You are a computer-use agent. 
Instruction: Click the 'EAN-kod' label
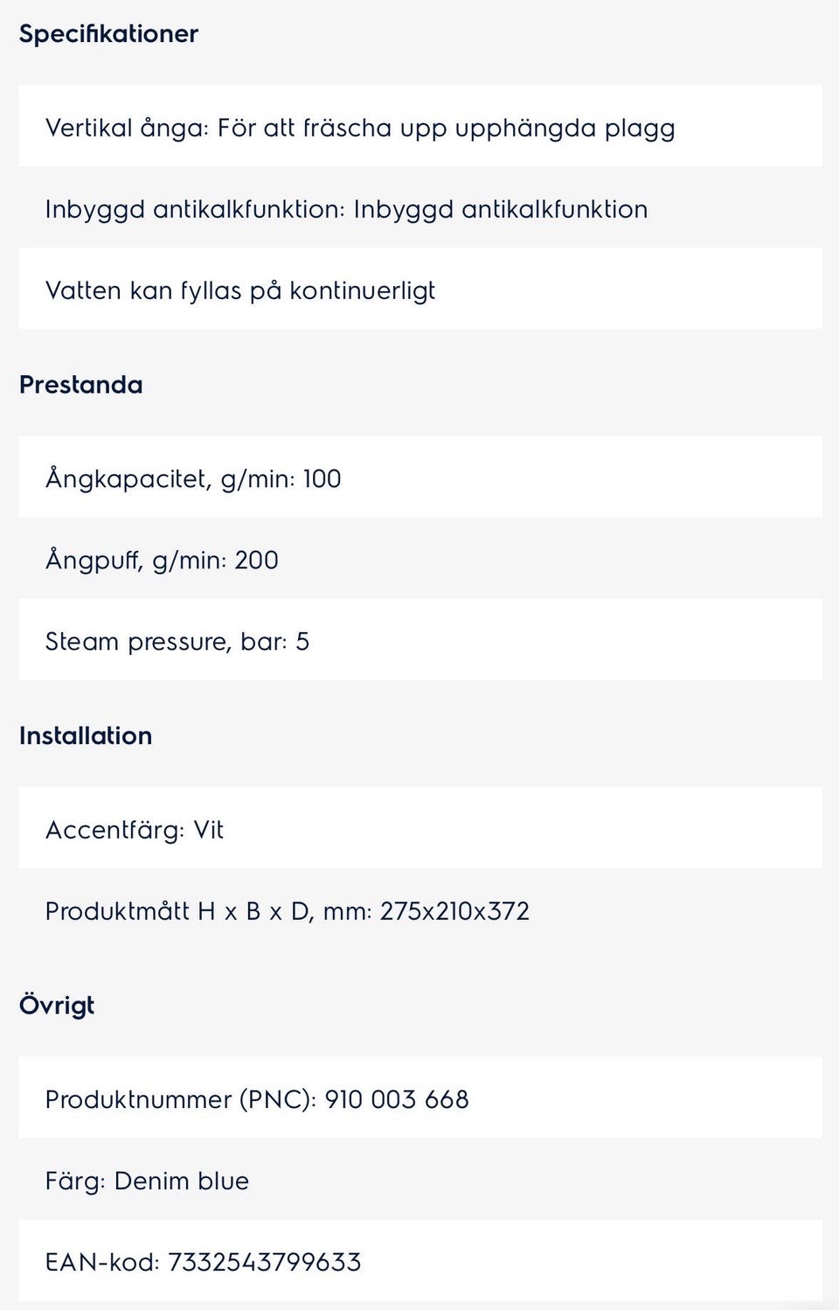(x=101, y=1263)
